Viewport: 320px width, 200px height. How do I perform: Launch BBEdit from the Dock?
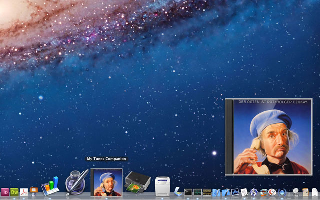(x=254, y=192)
